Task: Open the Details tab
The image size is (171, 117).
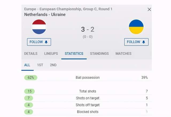Action: click(x=31, y=54)
